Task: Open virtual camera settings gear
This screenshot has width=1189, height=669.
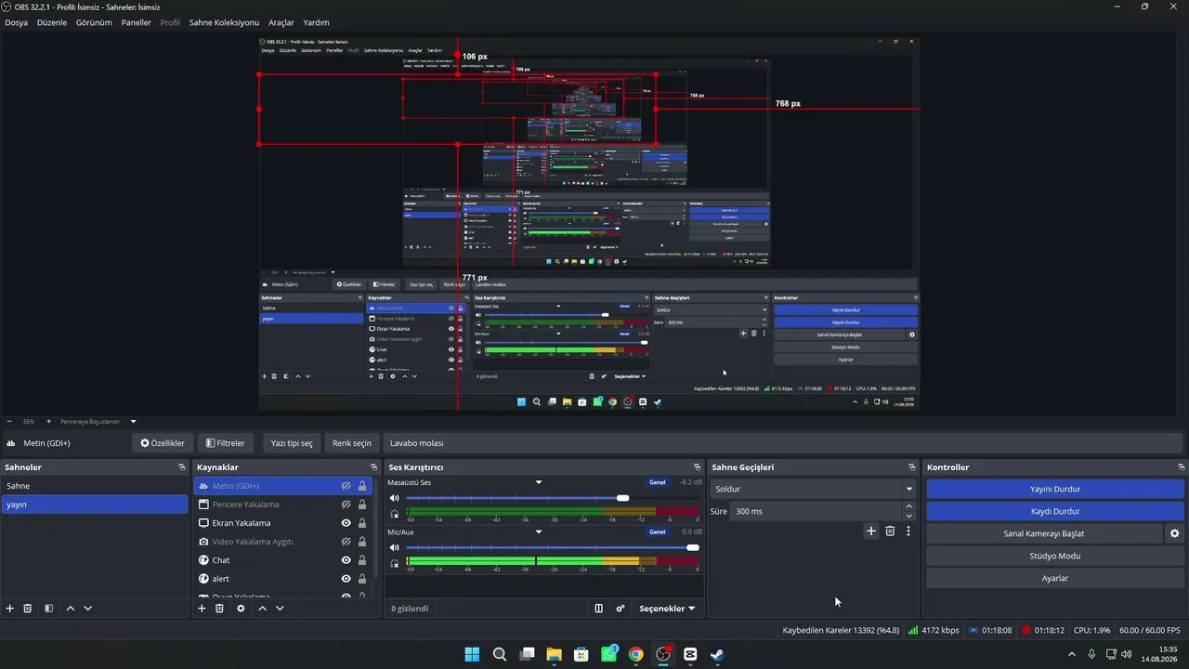Action: pyautogui.click(x=1174, y=533)
